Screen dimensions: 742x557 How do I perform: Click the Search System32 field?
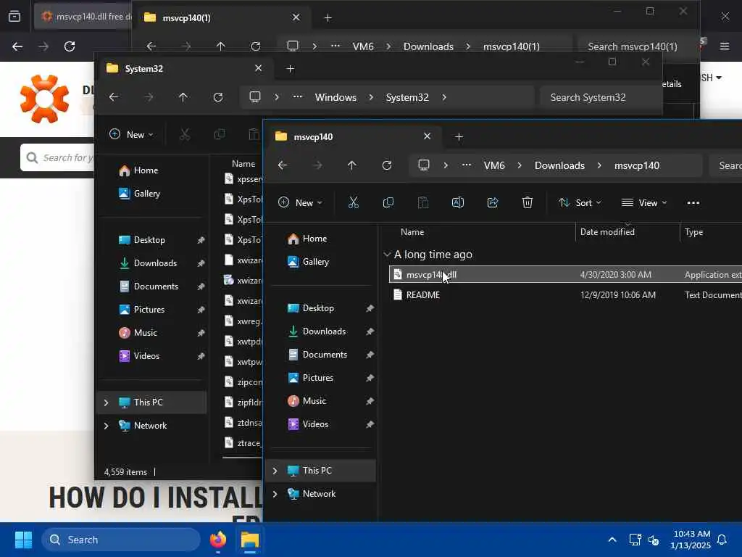[x=600, y=97]
